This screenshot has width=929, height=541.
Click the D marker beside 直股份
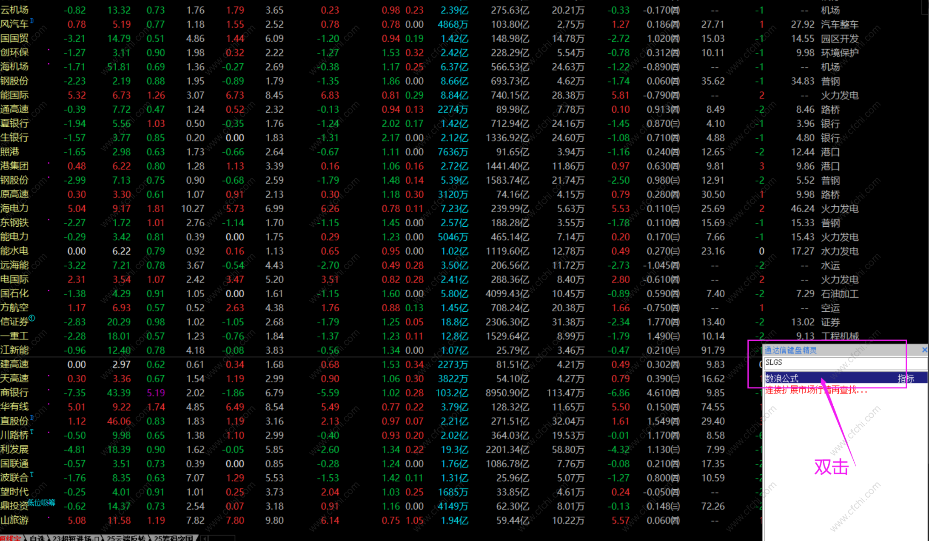[x=32, y=418]
